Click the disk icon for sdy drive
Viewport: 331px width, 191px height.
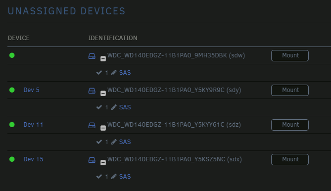pyautogui.click(x=92, y=91)
